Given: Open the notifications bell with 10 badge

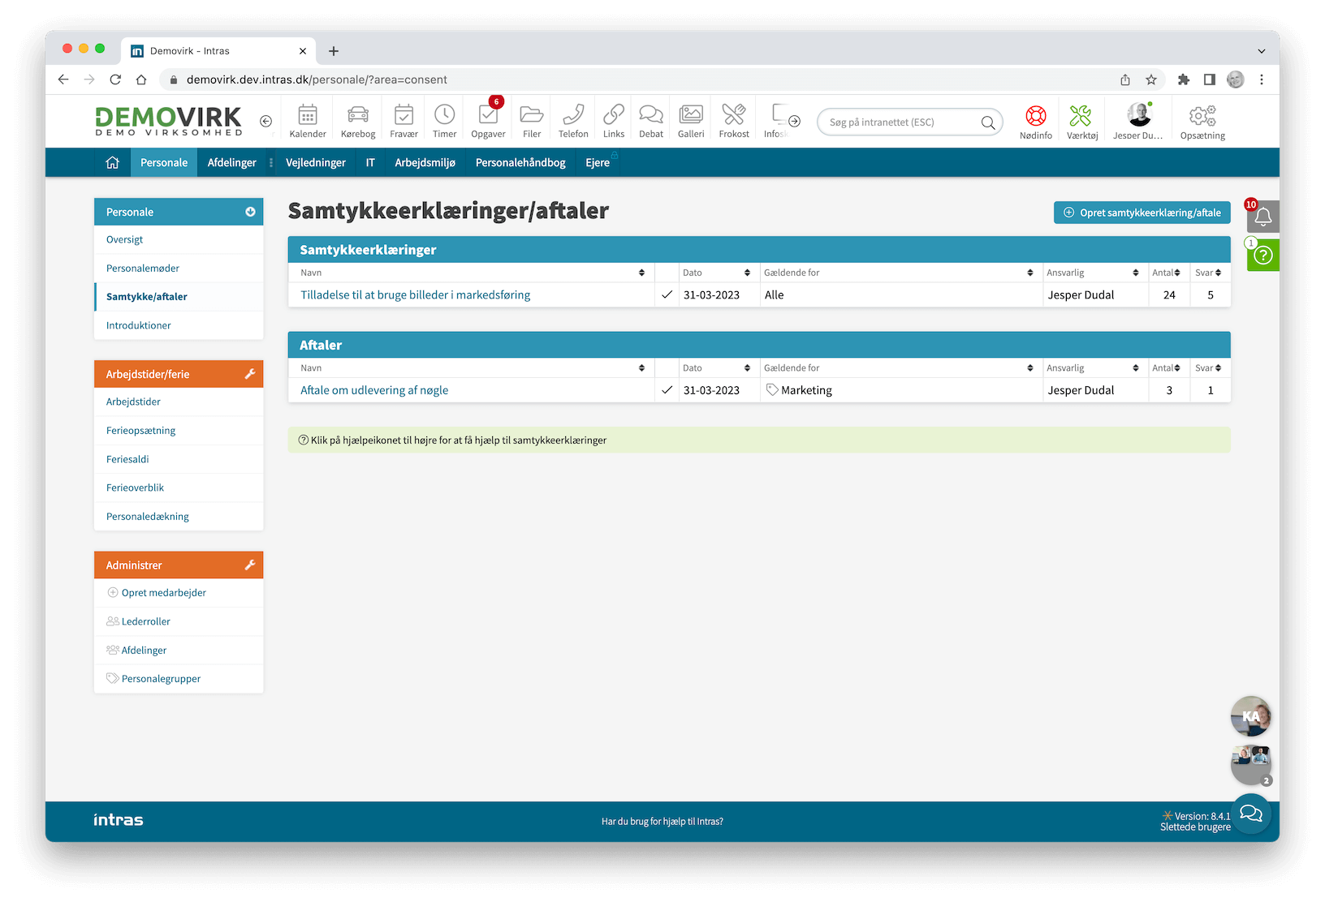Looking at the screenshot, I should pos(1262,216).
